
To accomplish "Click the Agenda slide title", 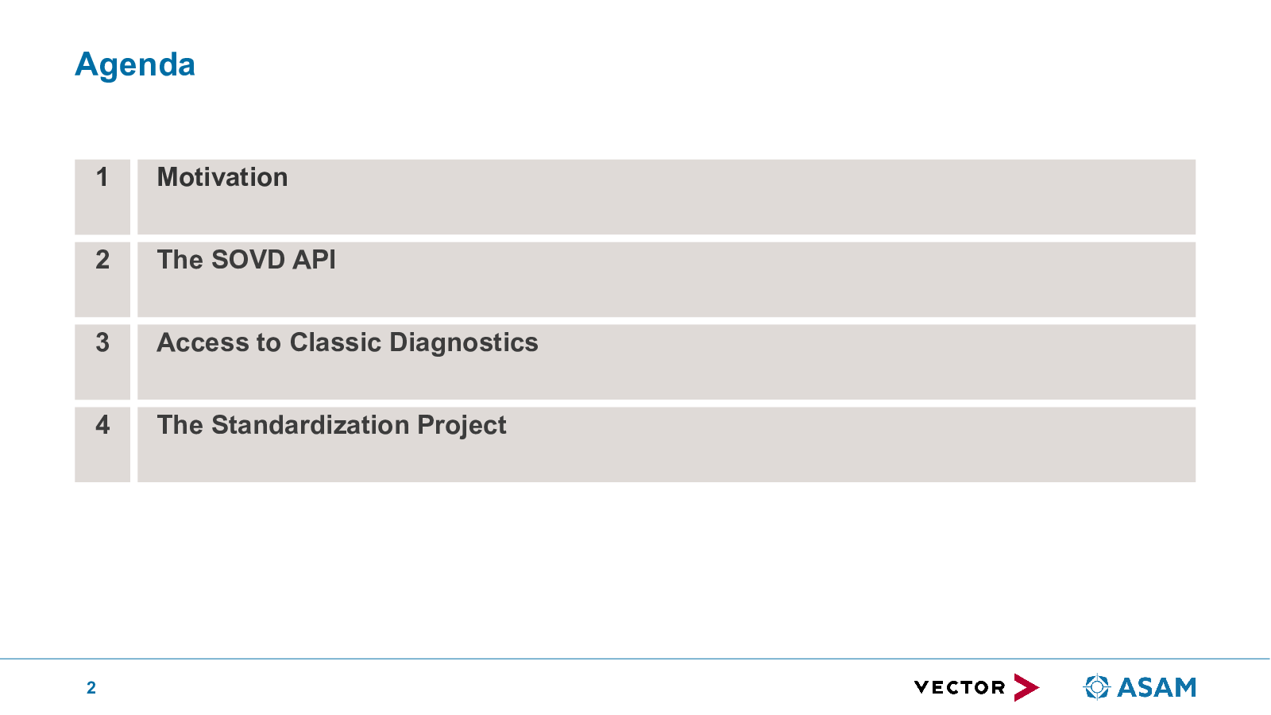I will click(135, 65).
